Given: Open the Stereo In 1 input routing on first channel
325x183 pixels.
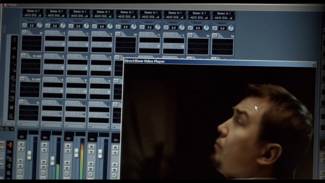Looking at the screenshot, I should click(33, 11).
